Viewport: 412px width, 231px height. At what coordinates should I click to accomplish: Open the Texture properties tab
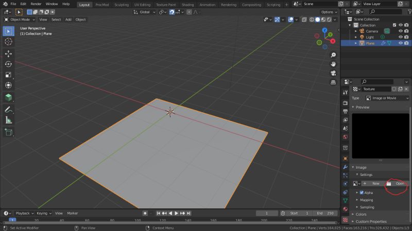tap(345, 220)
